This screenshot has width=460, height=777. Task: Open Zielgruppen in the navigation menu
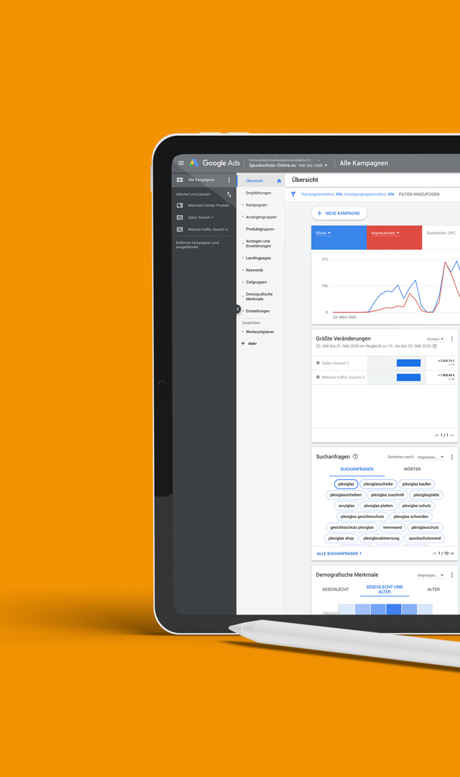256,282
